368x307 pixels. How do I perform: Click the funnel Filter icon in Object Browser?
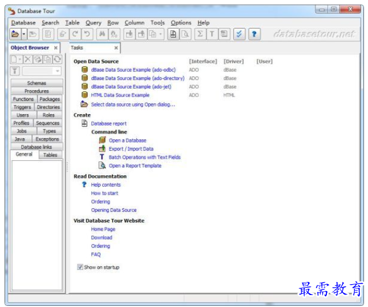click(15, 71)
